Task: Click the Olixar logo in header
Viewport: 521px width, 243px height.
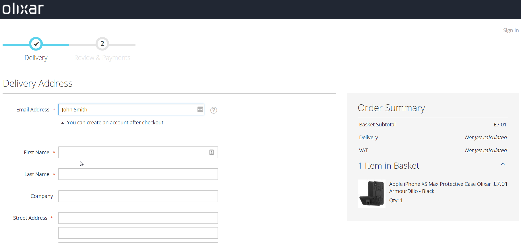Action: [23, 9]
